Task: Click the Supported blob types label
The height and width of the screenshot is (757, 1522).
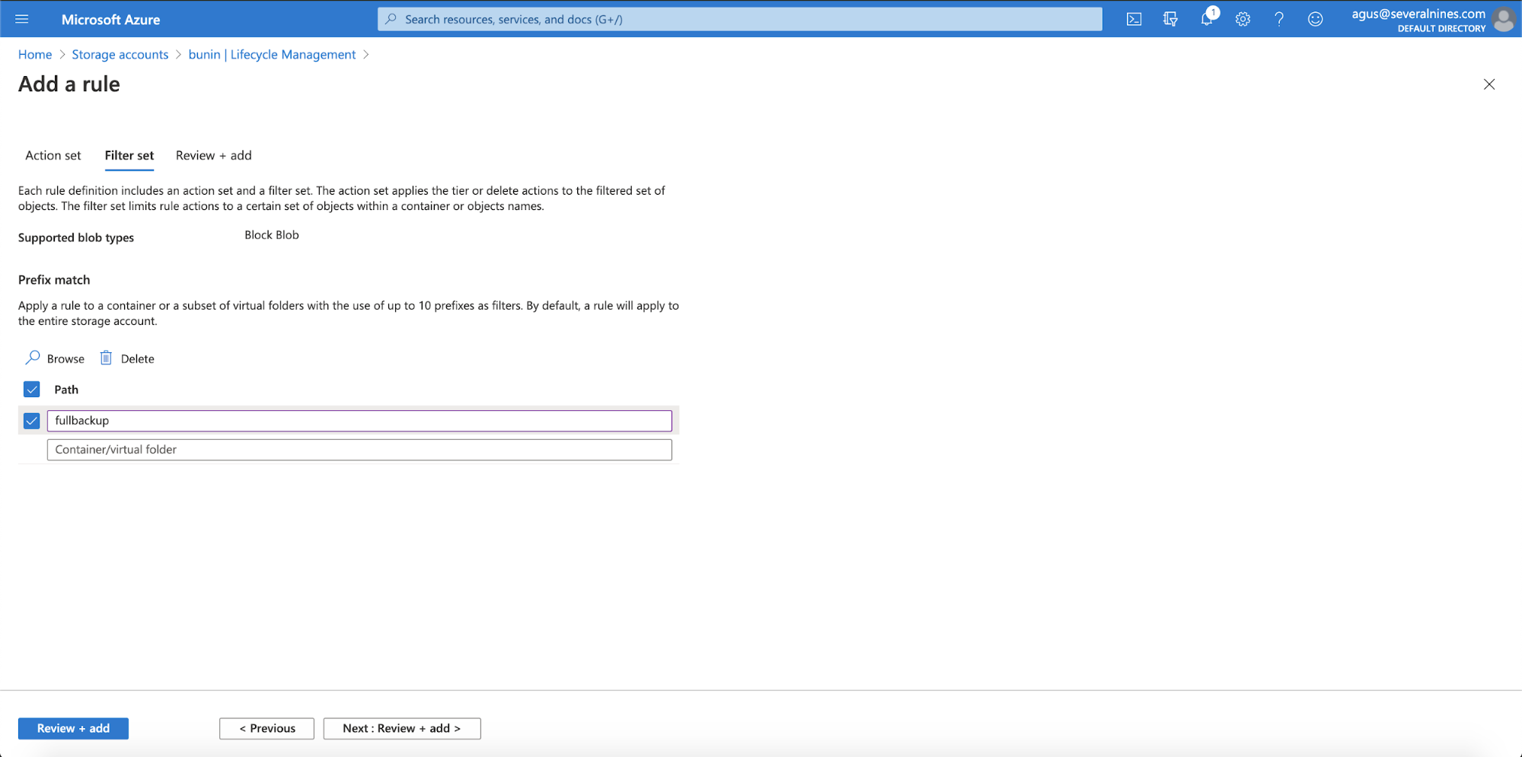Action: coord(76,237)
